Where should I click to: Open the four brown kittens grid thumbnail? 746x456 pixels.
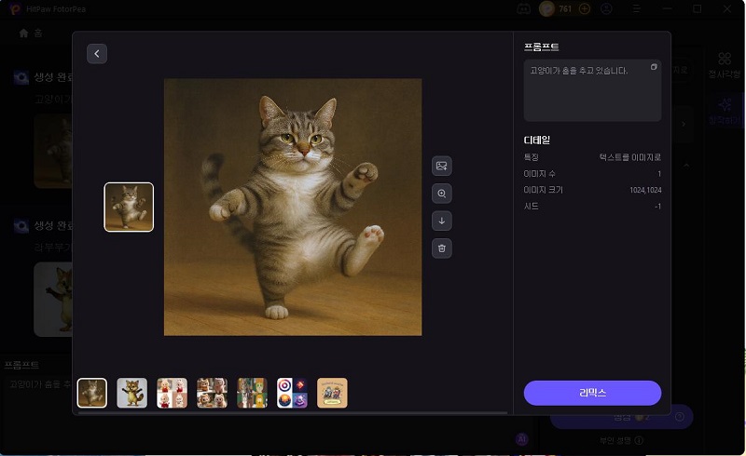212,393
